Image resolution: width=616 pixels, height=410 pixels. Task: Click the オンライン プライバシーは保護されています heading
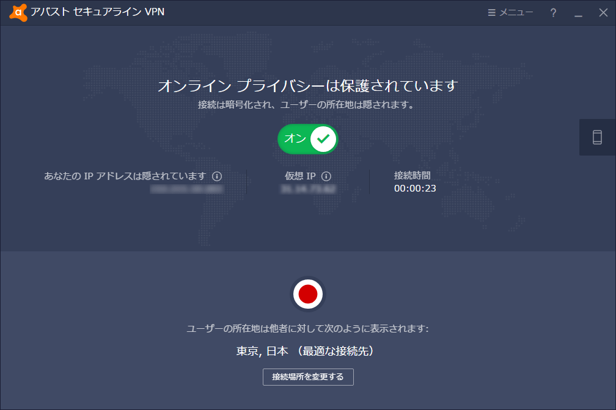[x=307, y=85]
